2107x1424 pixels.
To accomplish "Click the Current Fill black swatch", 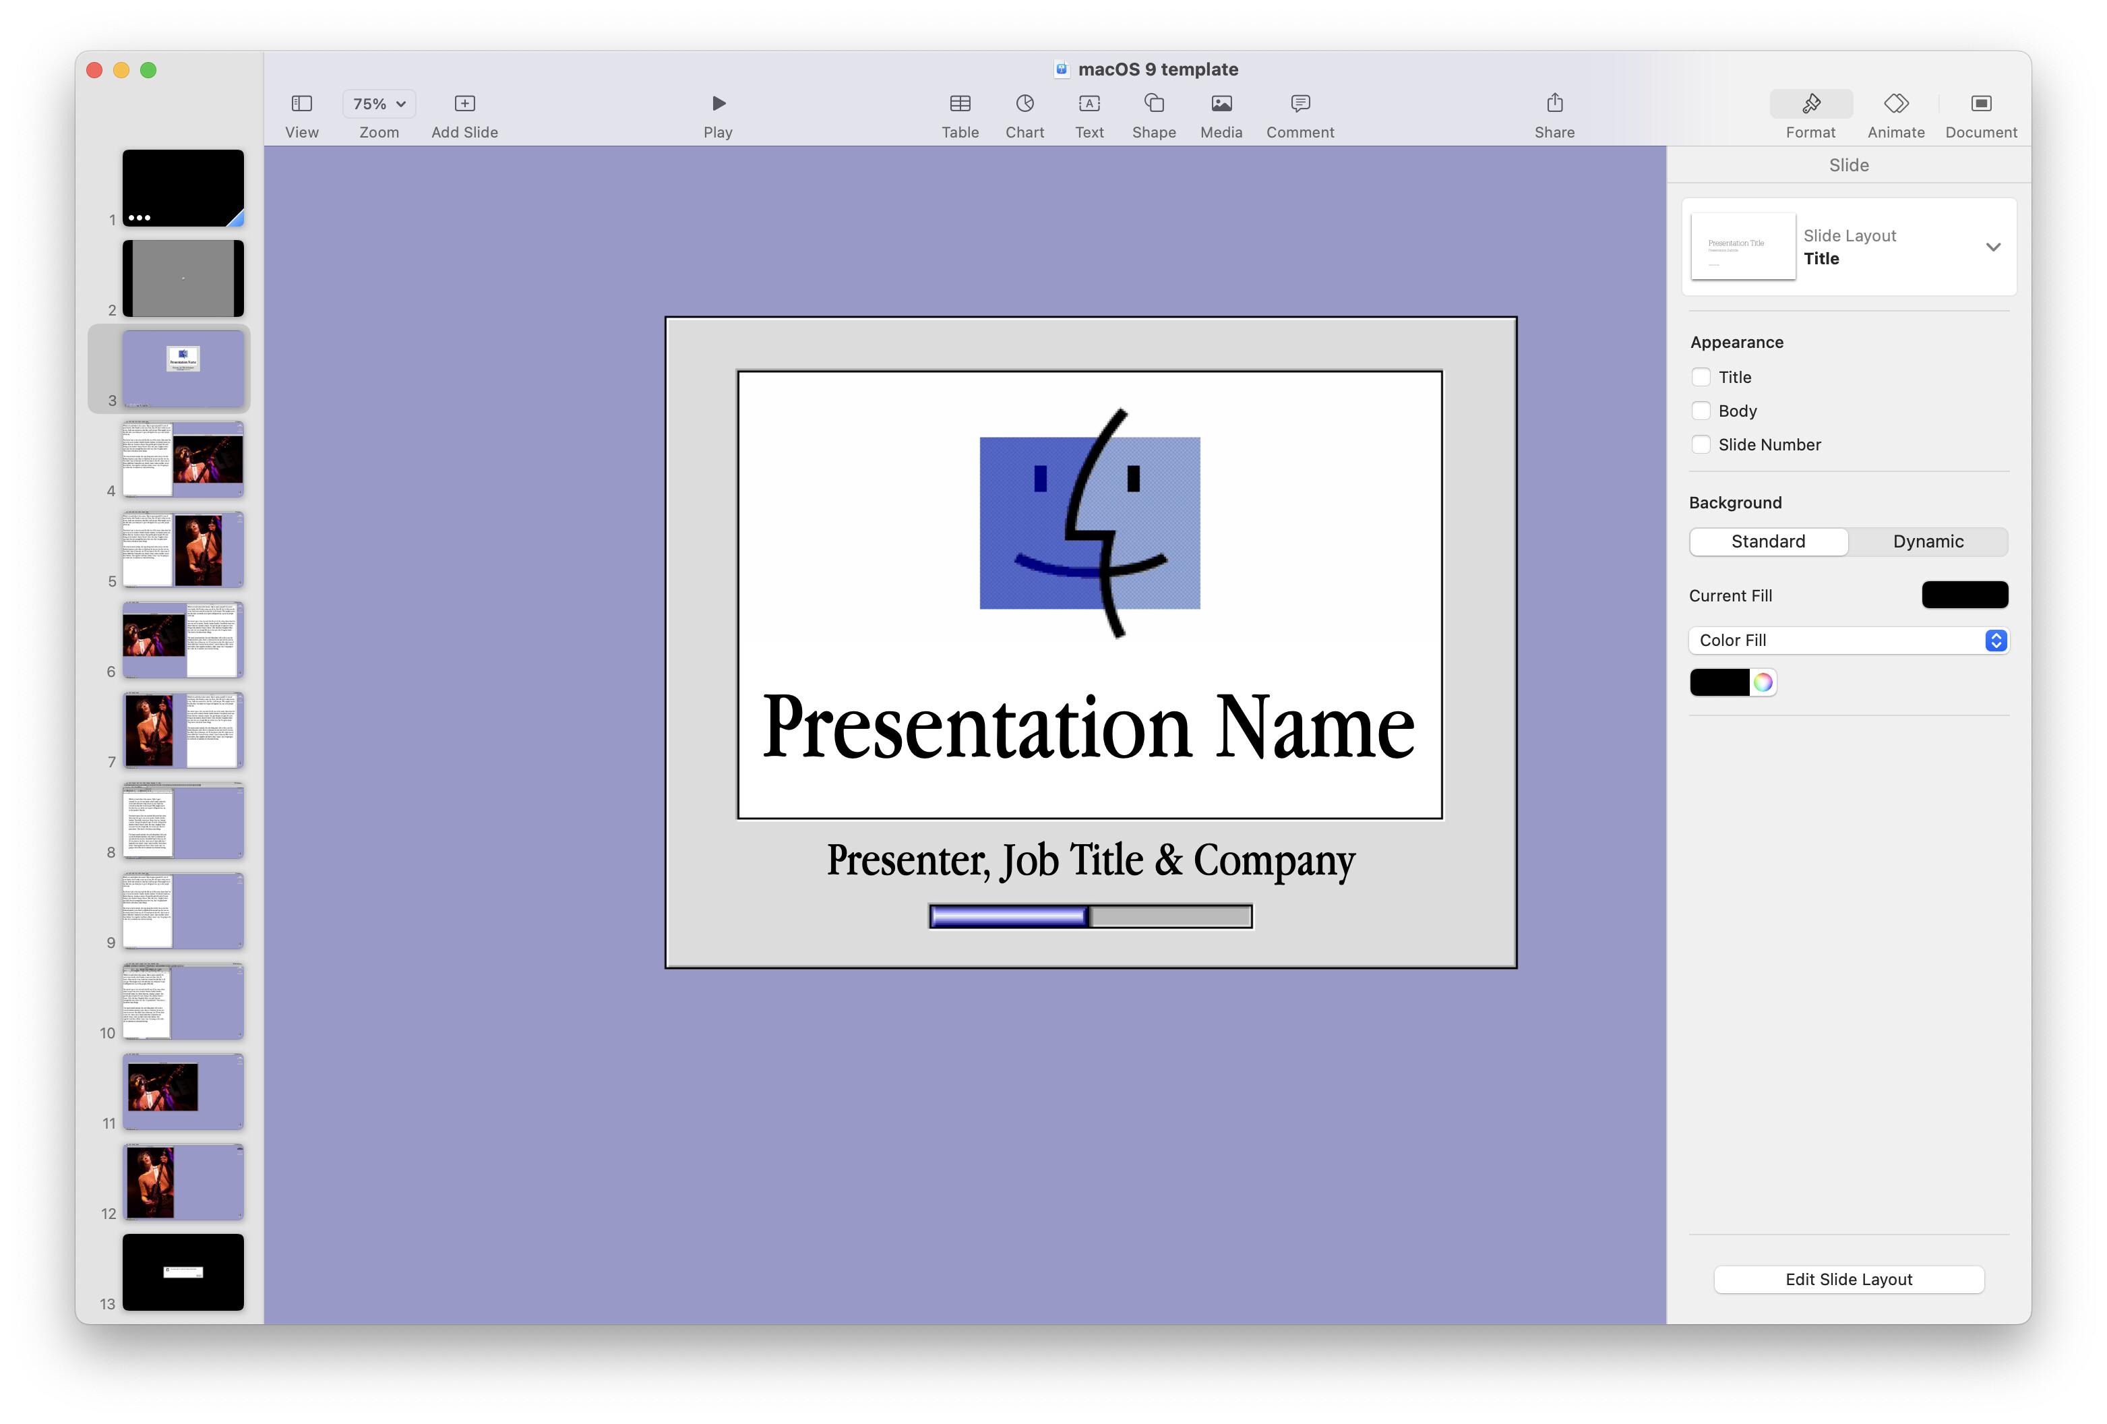I will 1963,595.
